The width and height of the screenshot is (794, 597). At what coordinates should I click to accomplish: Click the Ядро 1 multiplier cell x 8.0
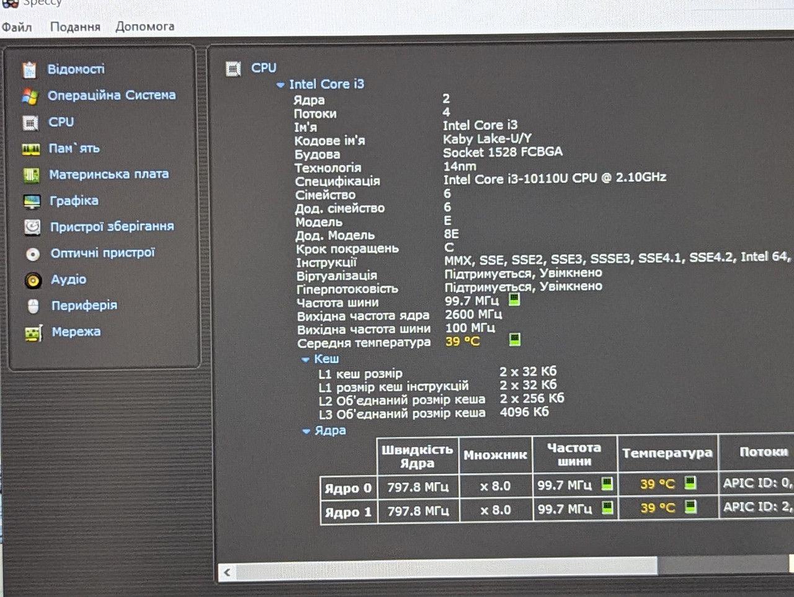[x=496, y=510]
